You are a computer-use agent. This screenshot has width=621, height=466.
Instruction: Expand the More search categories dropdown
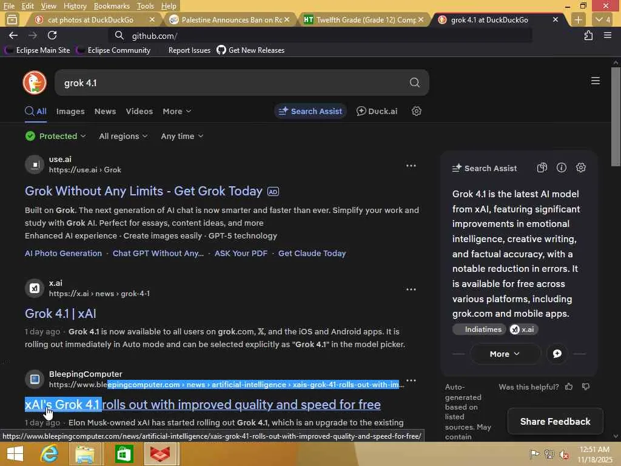pos(176,112)
